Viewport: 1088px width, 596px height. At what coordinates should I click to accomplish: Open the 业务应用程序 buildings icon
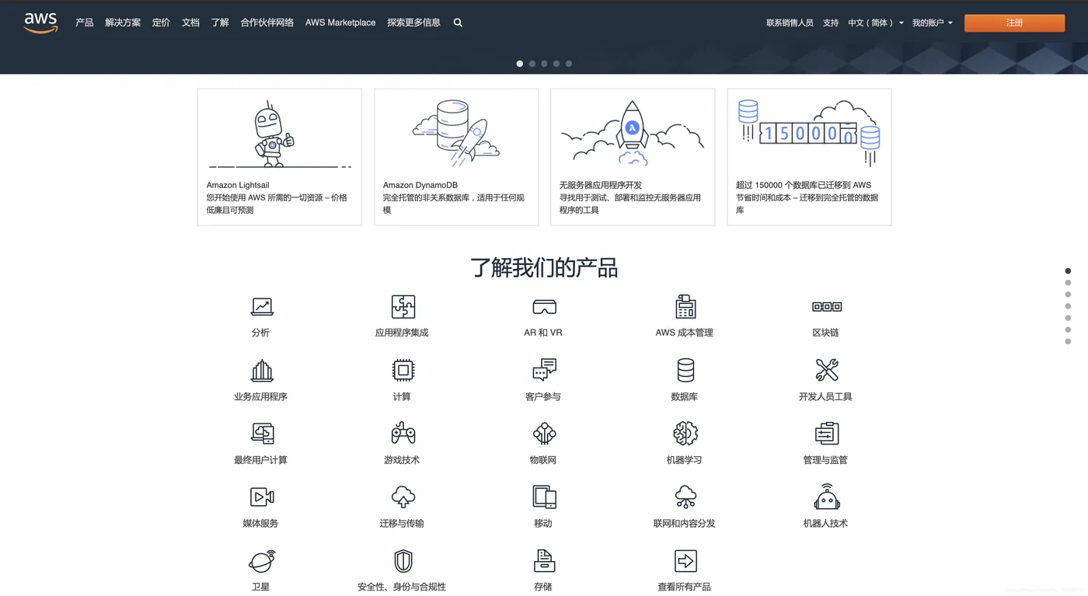[x=262, y=370]
